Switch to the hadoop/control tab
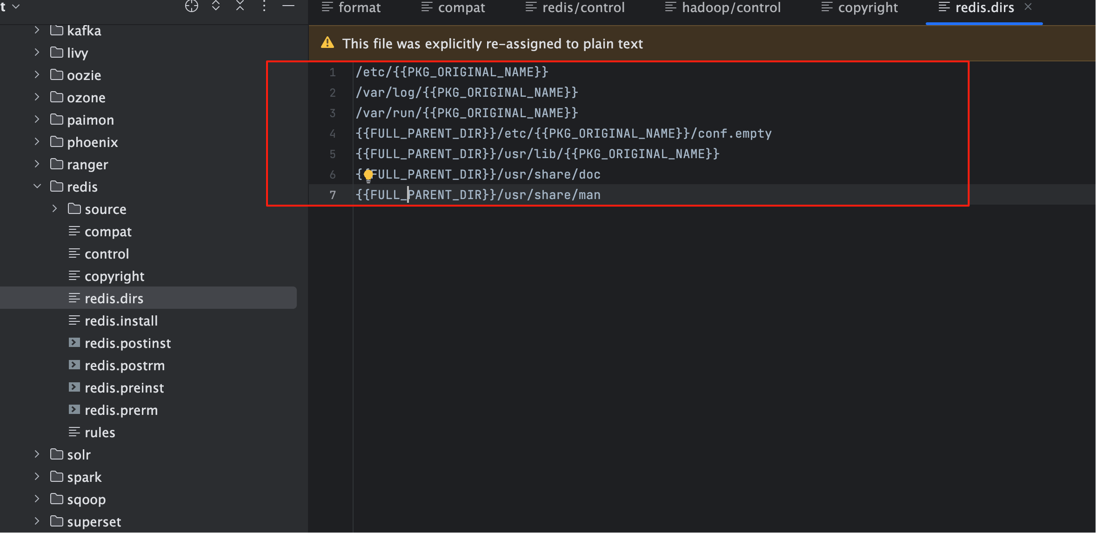The image size is (1096, 533). (723, 7)
